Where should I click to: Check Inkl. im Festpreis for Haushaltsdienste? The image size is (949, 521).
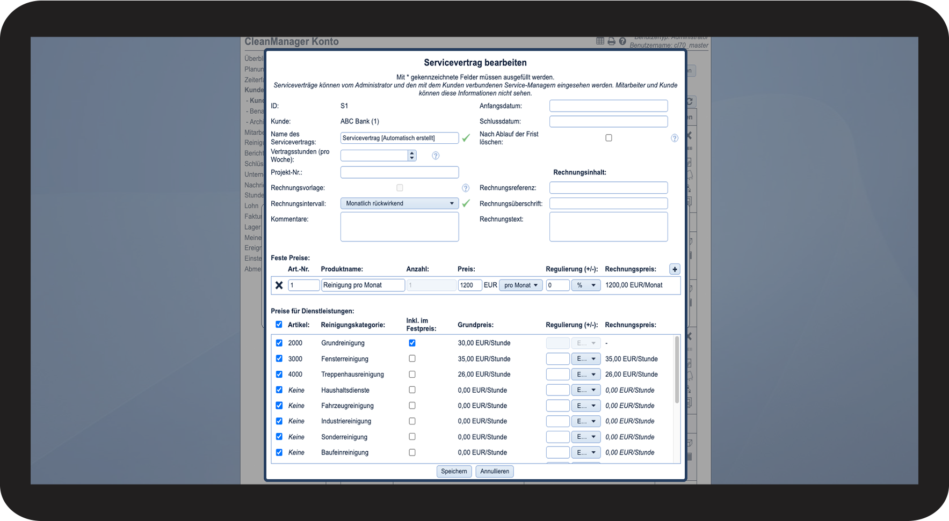[412, 390]
